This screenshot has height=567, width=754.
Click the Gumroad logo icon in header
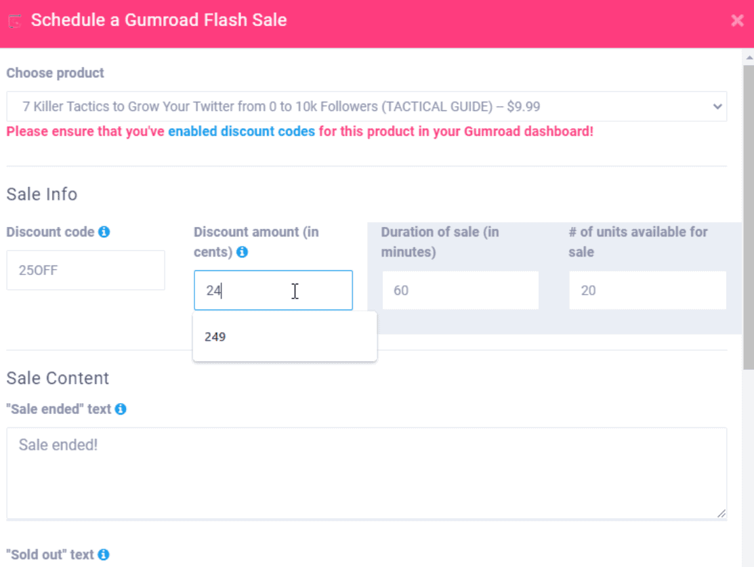coord(15,21)
